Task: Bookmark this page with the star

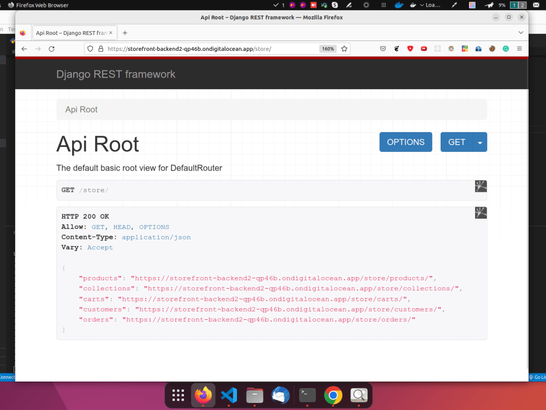Action: 345,49
